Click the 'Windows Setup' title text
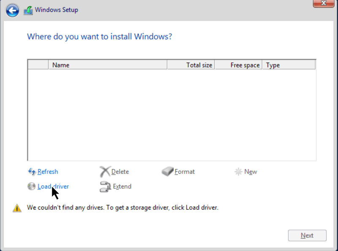The image size is (338, 251). click(x=57, y=10)
